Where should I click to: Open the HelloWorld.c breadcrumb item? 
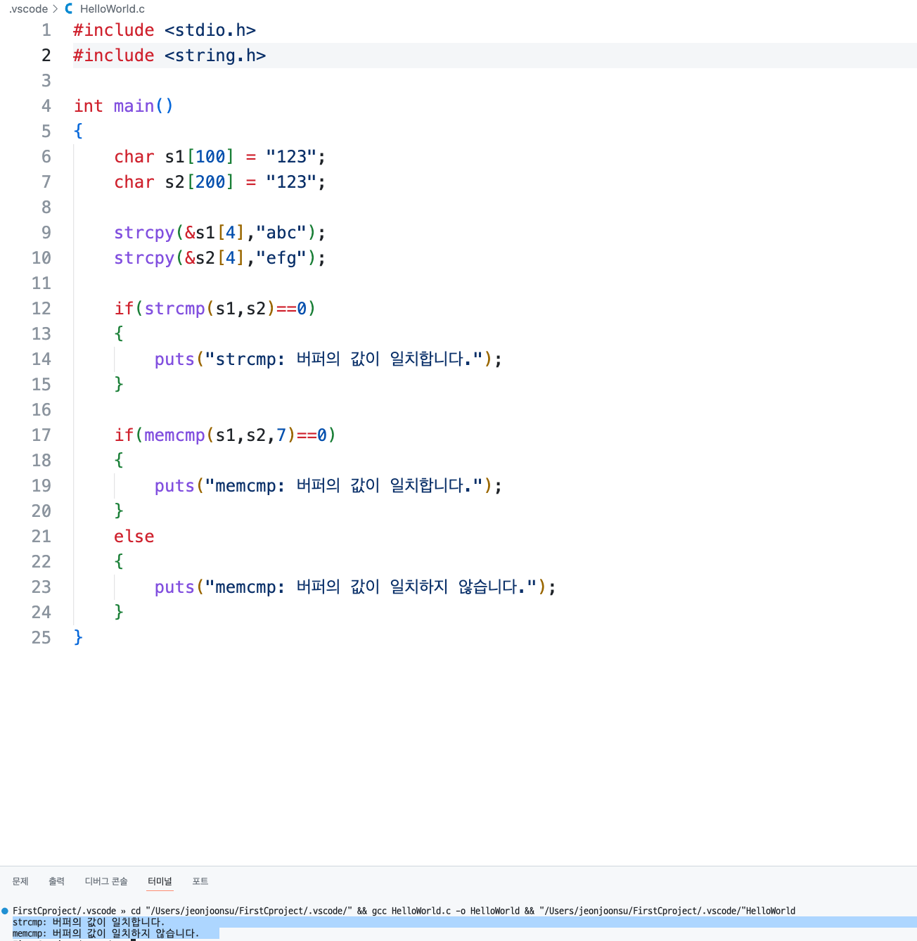[113, 8]
